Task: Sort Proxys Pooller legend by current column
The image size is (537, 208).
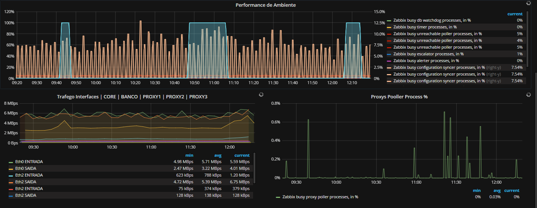Action: (512, 190)
